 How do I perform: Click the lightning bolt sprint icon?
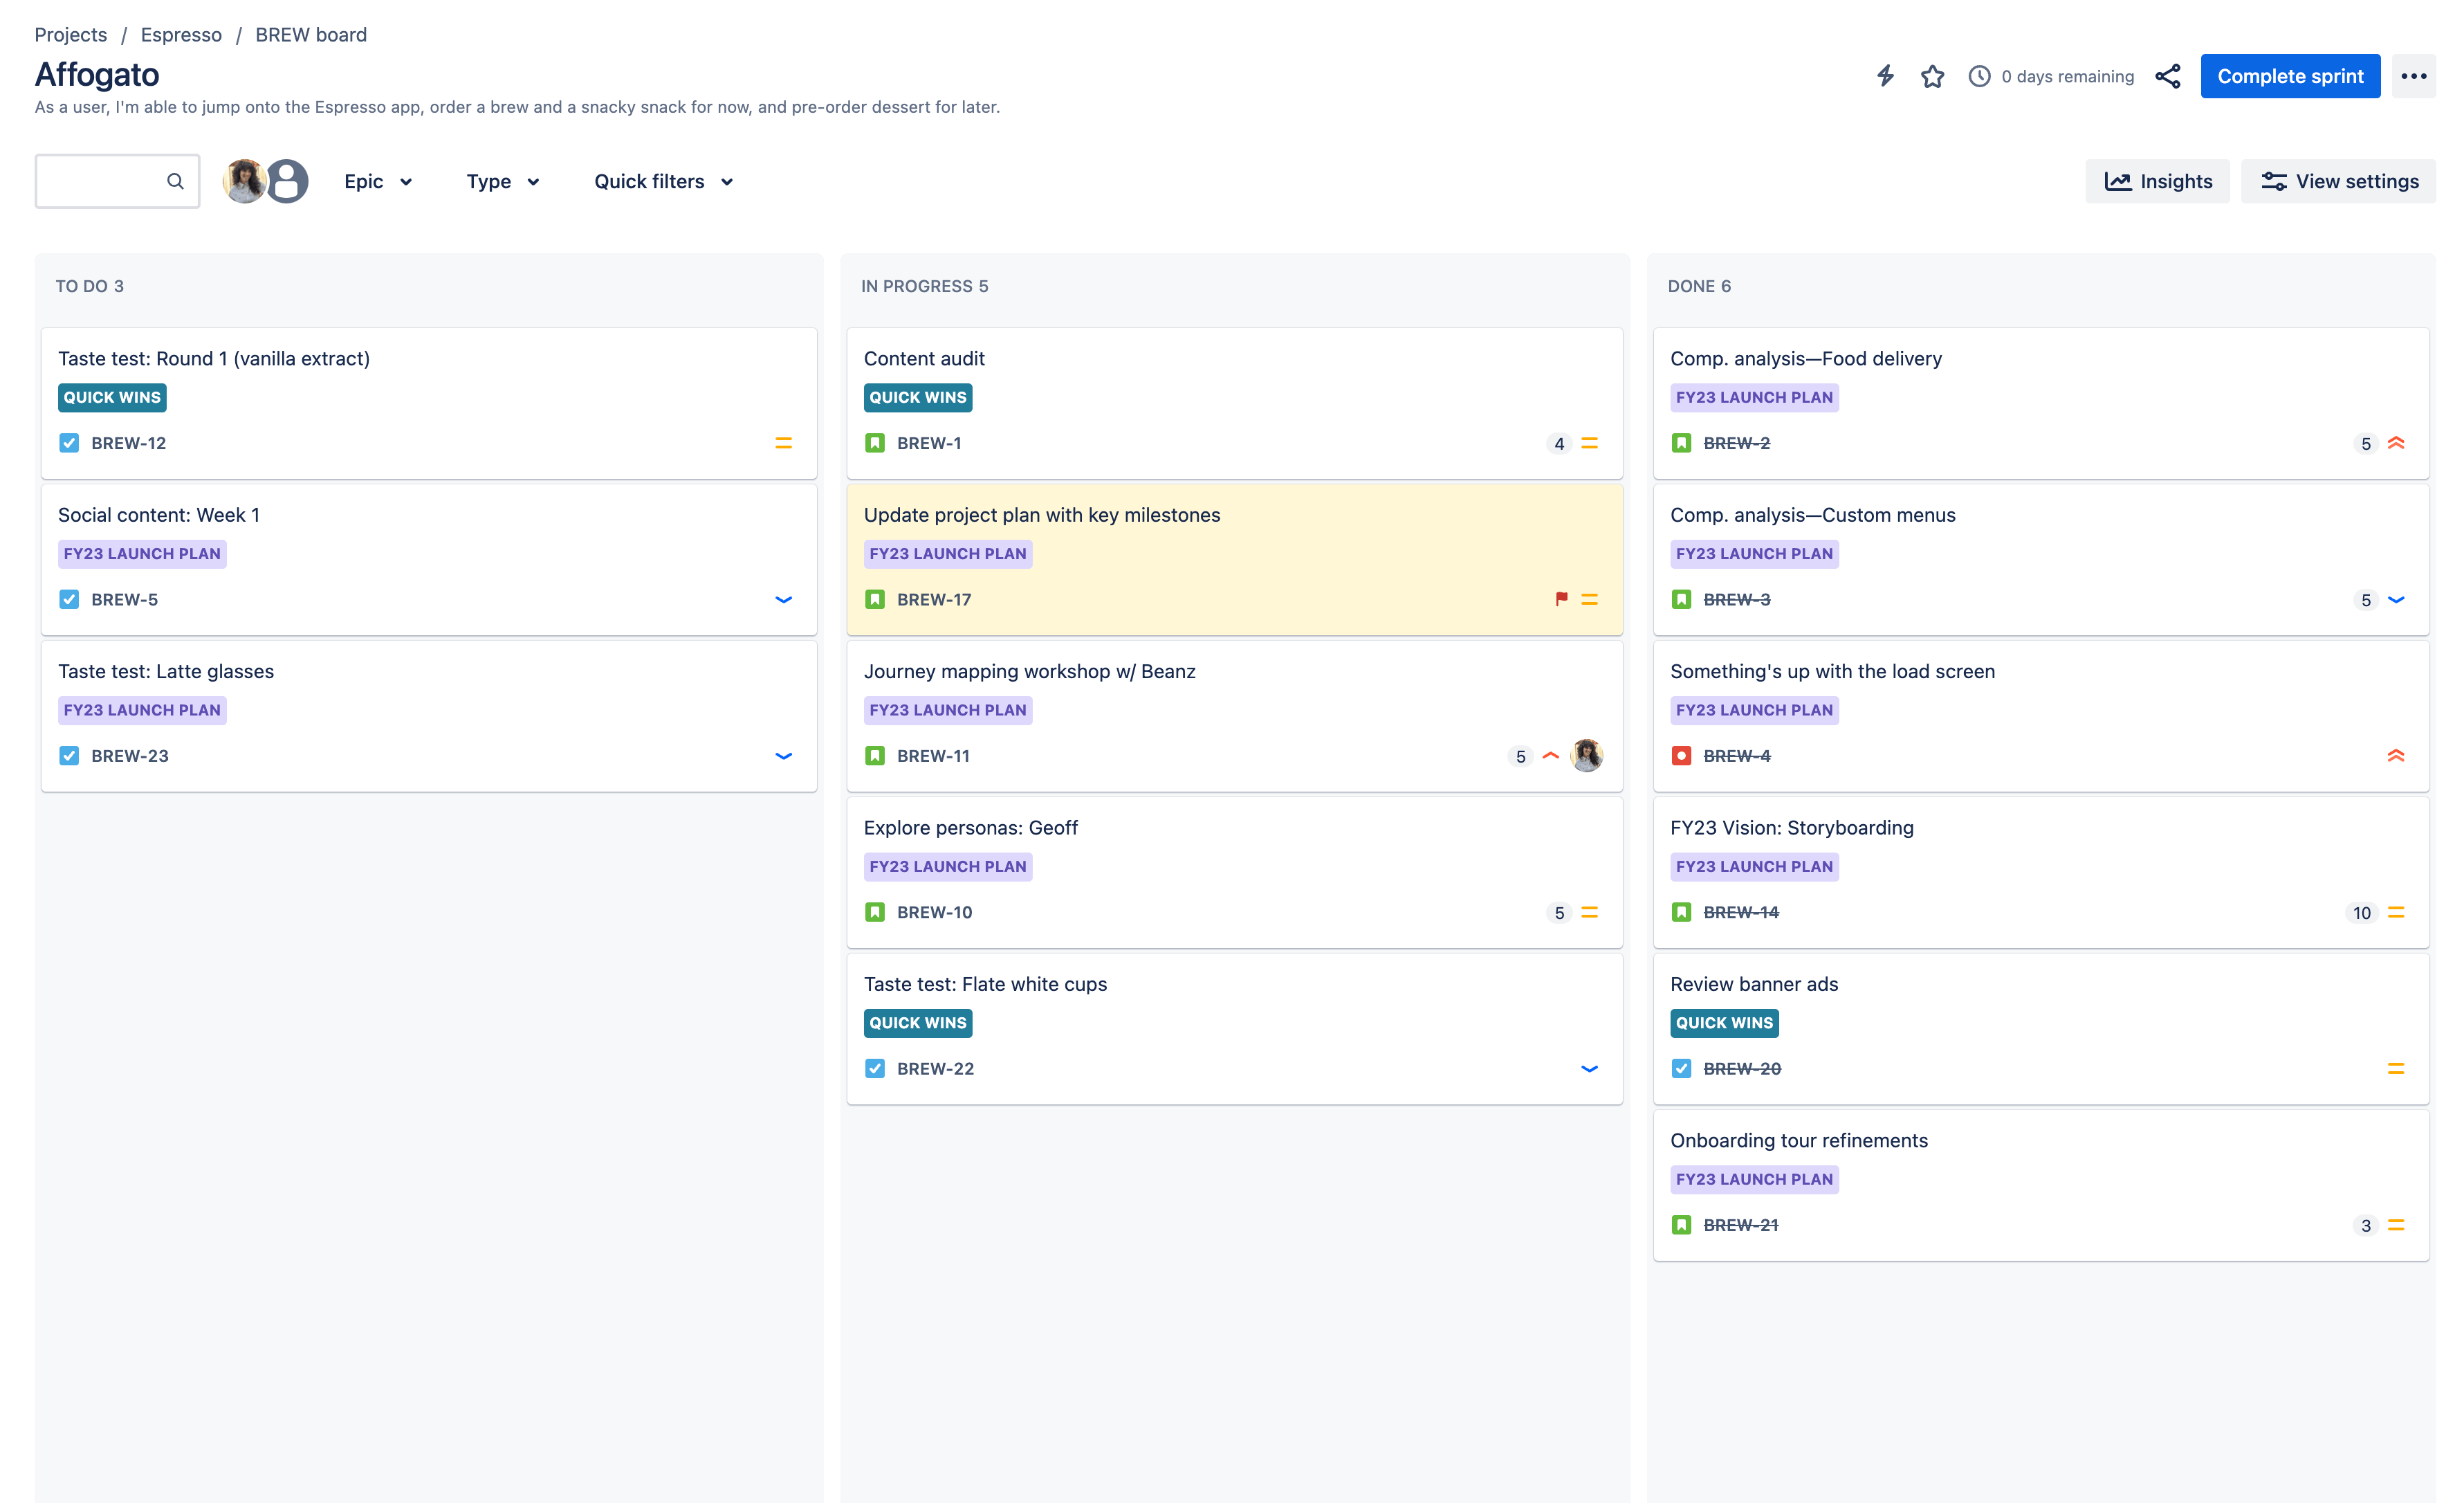[x=1885, y=74]
